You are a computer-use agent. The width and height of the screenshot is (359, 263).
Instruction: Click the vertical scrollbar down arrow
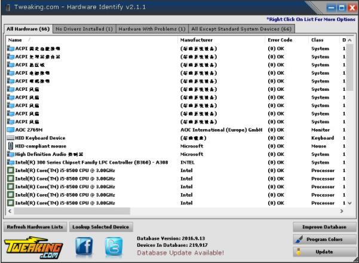350,203
